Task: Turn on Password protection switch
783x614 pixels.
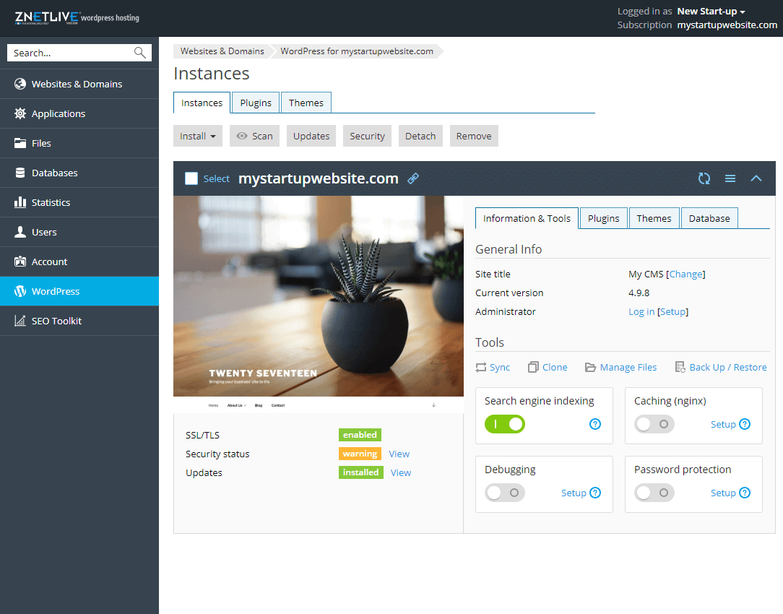Action: pyautogui.click(x=654, y=493)
